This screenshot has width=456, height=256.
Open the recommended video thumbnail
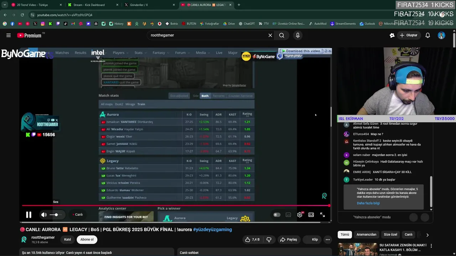click(x=357, y=249)
